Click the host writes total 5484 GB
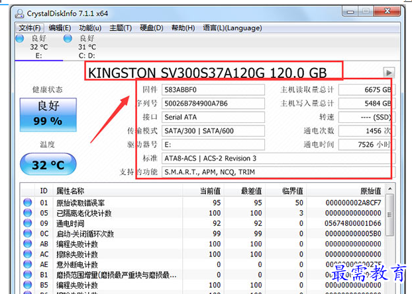The image size is (412, 294). click(x=367, y=104)
